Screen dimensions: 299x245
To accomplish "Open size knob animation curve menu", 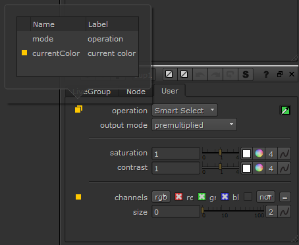I will 285,211.
